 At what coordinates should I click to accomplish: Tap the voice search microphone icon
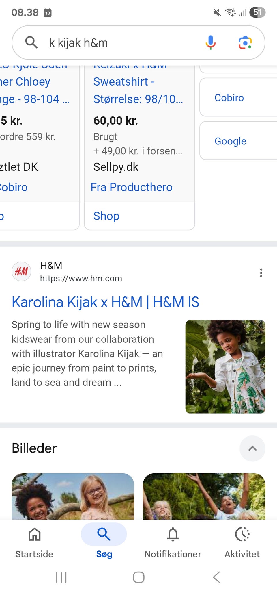[210, 42]
